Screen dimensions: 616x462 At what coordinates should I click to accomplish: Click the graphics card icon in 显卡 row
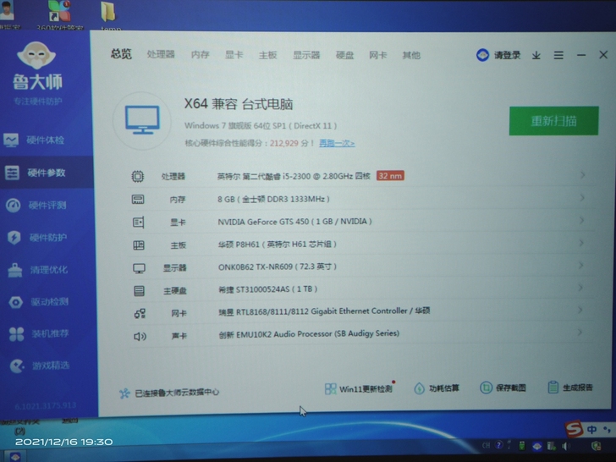[x=138, y=223]
